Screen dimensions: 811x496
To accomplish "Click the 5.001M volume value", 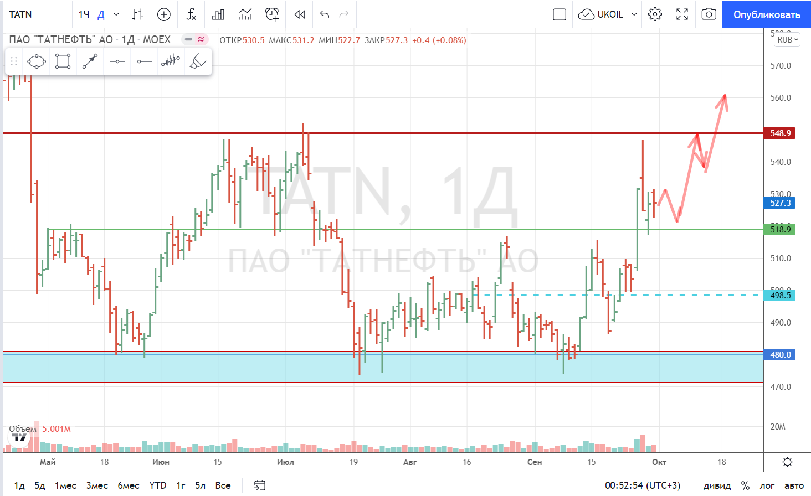I will 57,428.
